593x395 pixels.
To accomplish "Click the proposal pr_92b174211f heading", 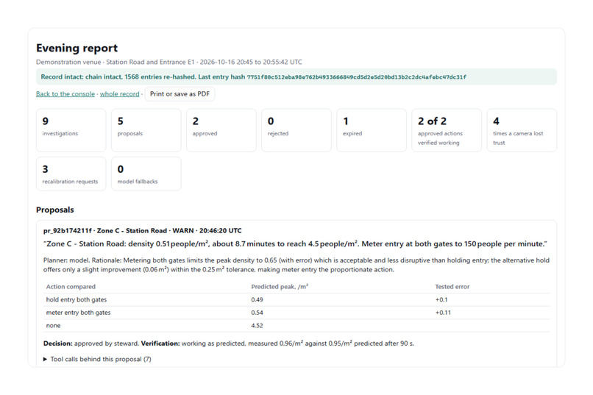I will 142,230.
